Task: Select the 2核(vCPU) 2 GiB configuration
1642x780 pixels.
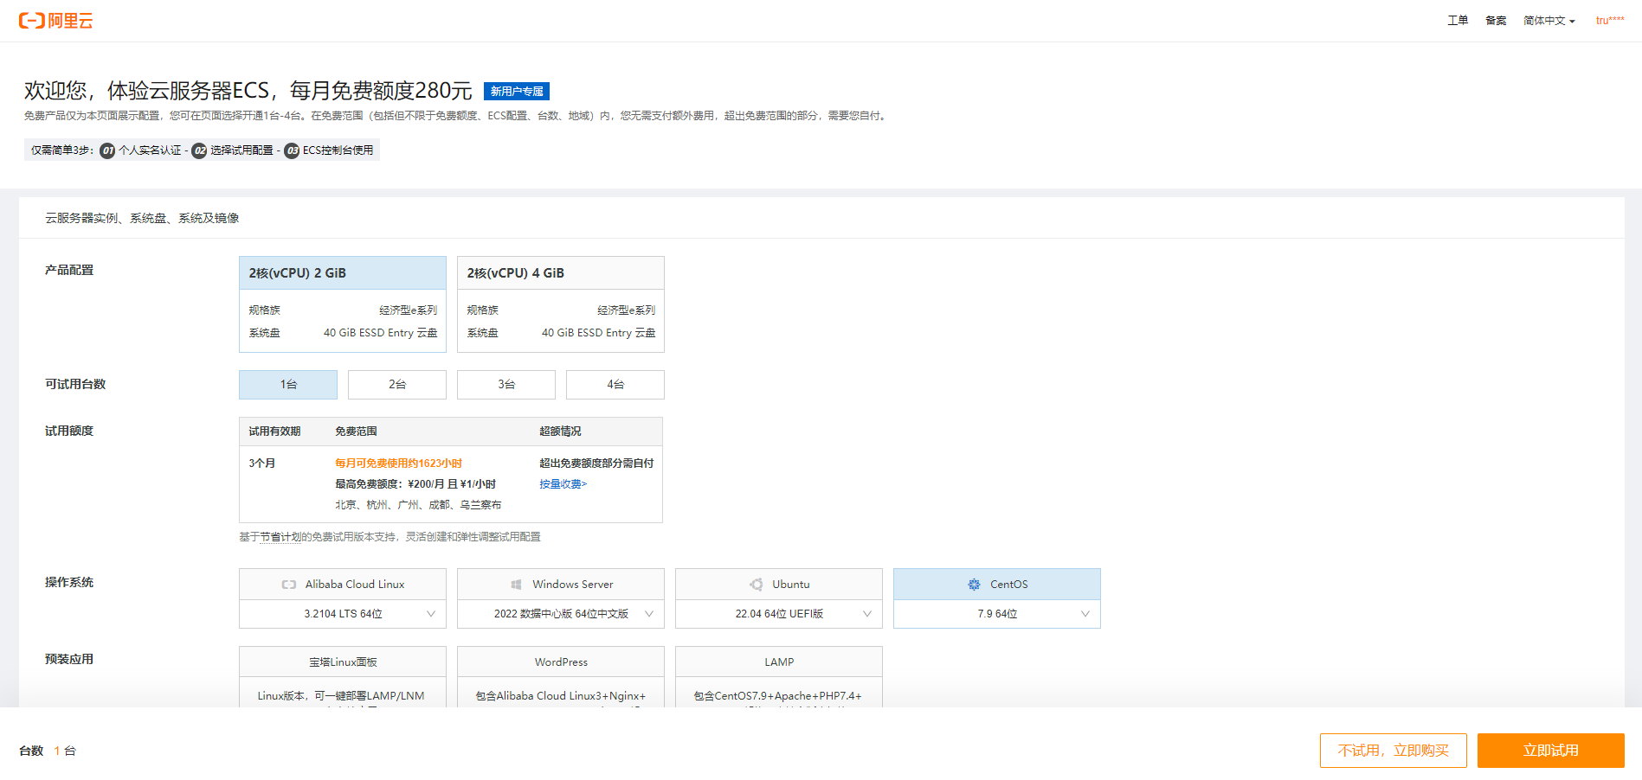Action: (343, 304)
